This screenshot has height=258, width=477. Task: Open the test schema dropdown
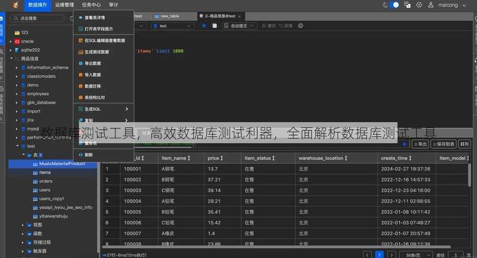[173, 26]
